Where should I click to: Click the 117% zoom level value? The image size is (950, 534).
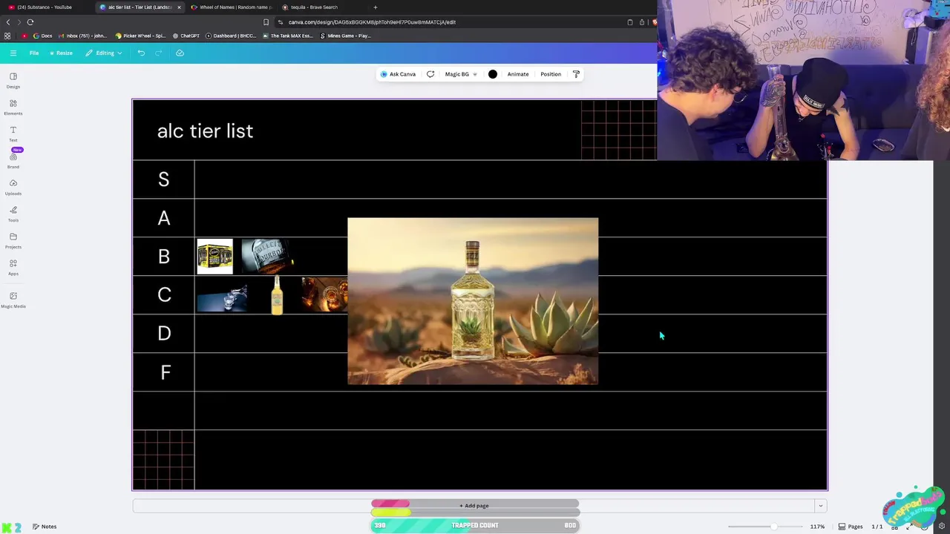(817, 527)
